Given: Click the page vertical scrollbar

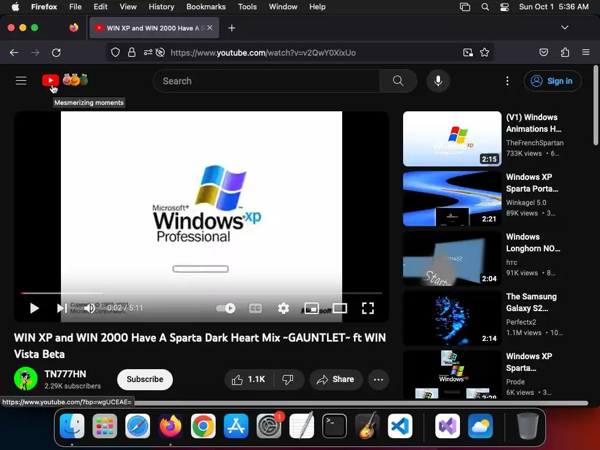Looking at the screenshot, I should 595,105.
